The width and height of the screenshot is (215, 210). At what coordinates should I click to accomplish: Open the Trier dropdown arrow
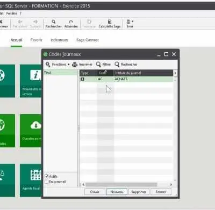click(132, 21)
